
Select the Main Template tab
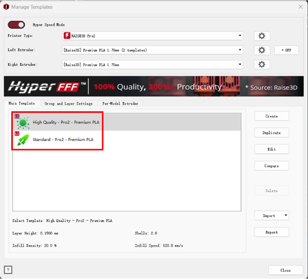[22, 104]
